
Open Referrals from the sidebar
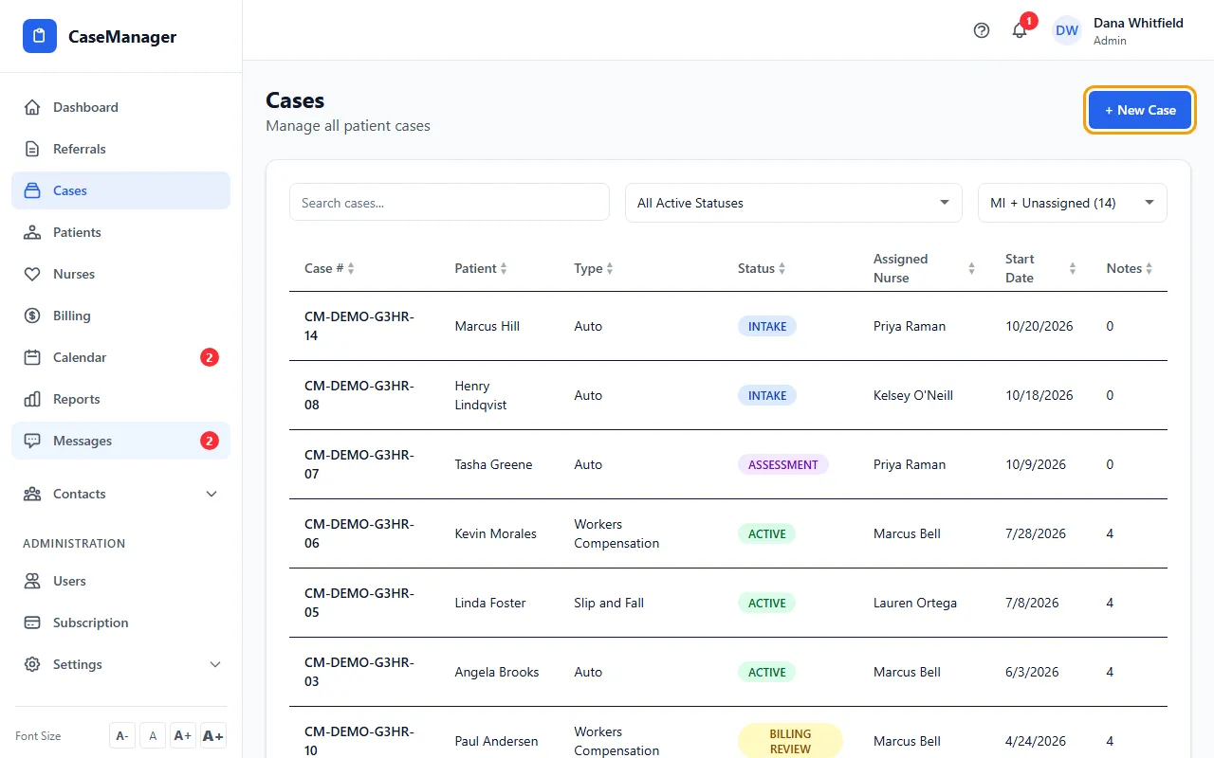pos(120,149)
